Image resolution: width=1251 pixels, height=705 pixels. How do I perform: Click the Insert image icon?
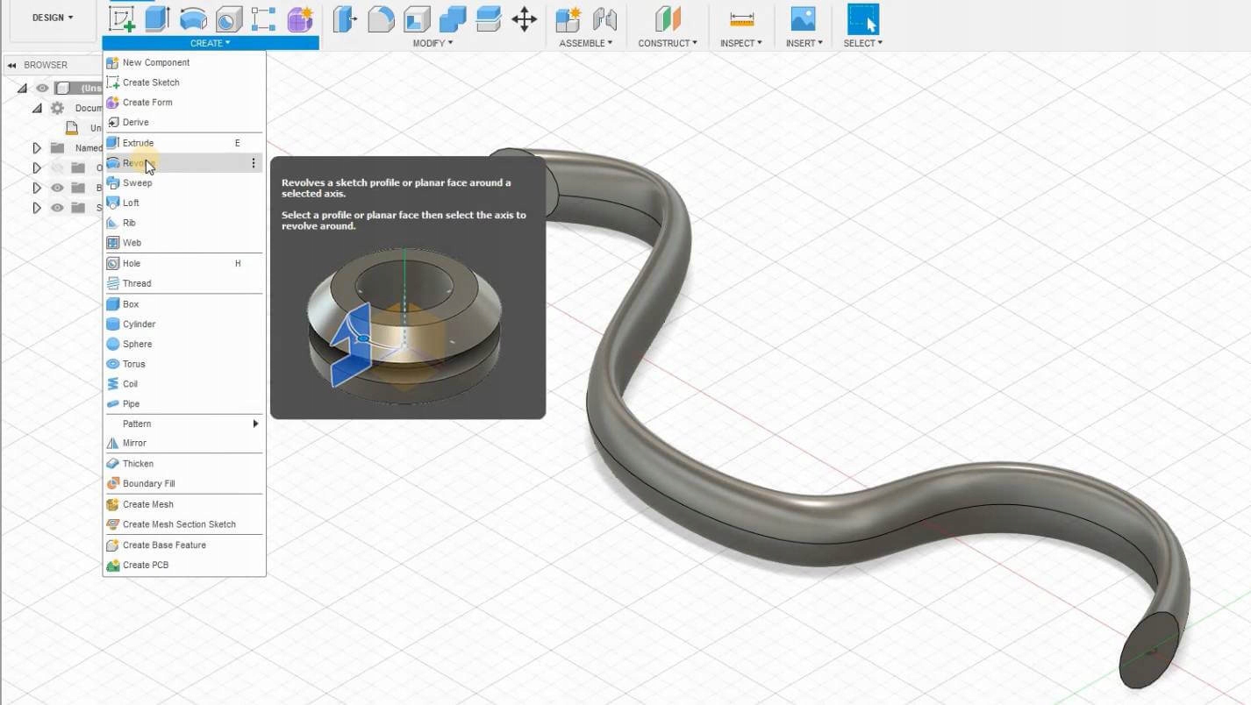pos(803,18)
